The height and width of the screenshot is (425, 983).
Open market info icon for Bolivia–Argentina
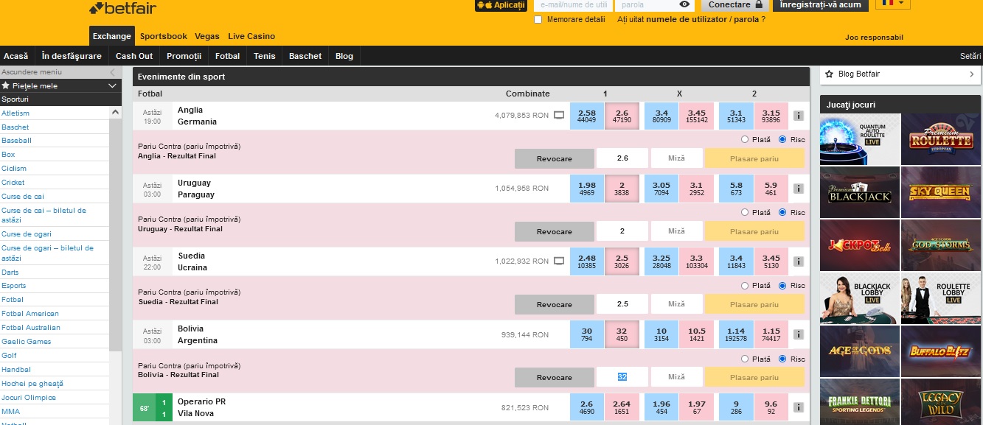(799, 334)
